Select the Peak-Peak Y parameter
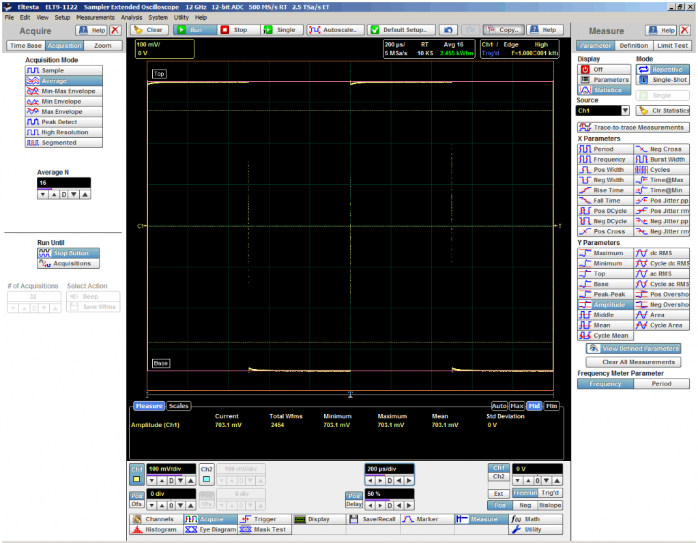Screen dimensions: 698x543 coord(605,295)
